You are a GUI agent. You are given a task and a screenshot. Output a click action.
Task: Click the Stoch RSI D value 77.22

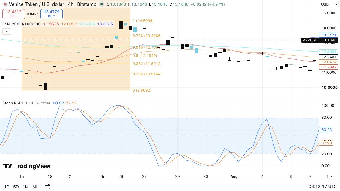pyautogui.click(x=71, y=103)
